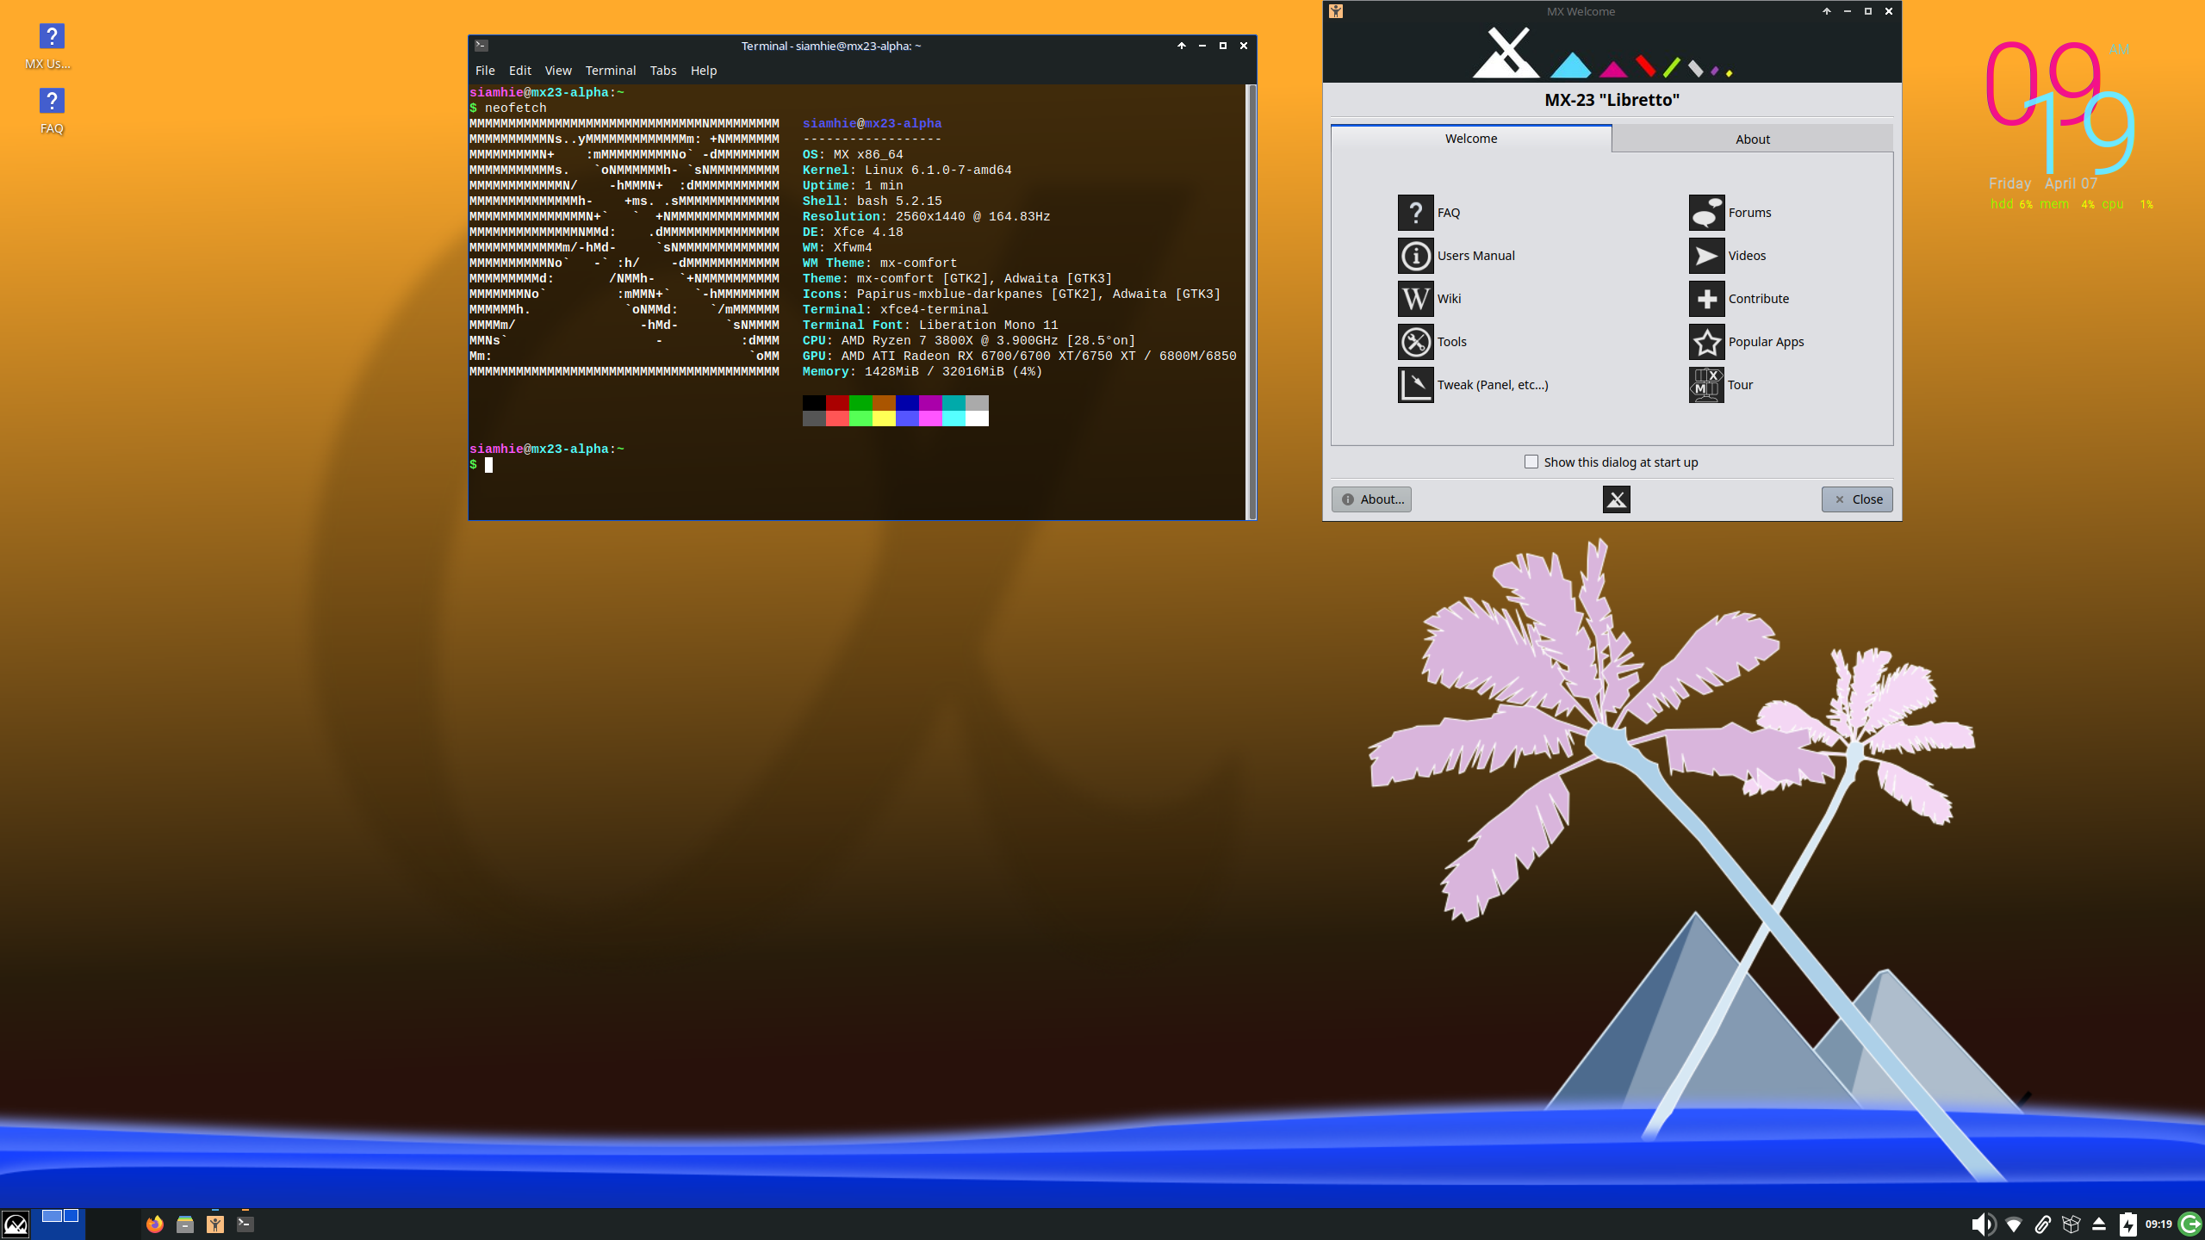
Task: Open the Users Manual in MX Welcome
Action: 1456,256
